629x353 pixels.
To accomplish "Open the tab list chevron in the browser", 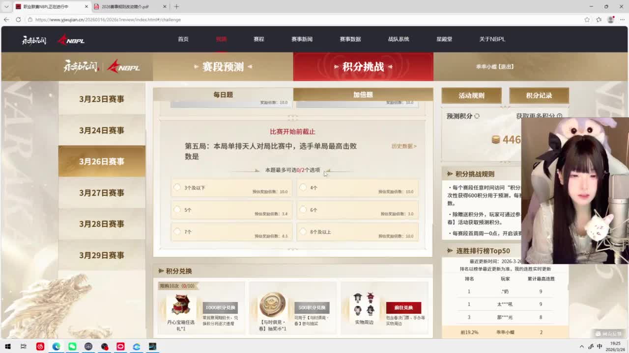I will pyautogui.click(x=6, y=6).
